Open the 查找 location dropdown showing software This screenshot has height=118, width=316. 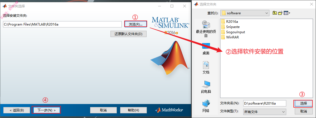click(245, 13)
